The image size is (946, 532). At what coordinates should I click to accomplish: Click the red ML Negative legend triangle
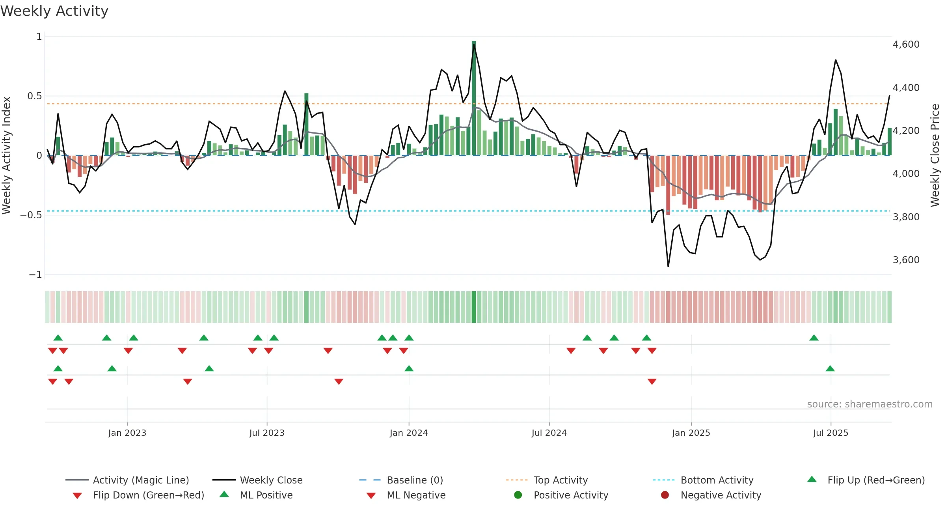pyautogui.click(x=371, y=496)
